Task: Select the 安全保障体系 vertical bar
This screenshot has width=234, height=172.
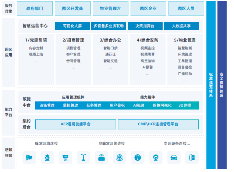Action: pyautogui.click(x=222, y=85)
